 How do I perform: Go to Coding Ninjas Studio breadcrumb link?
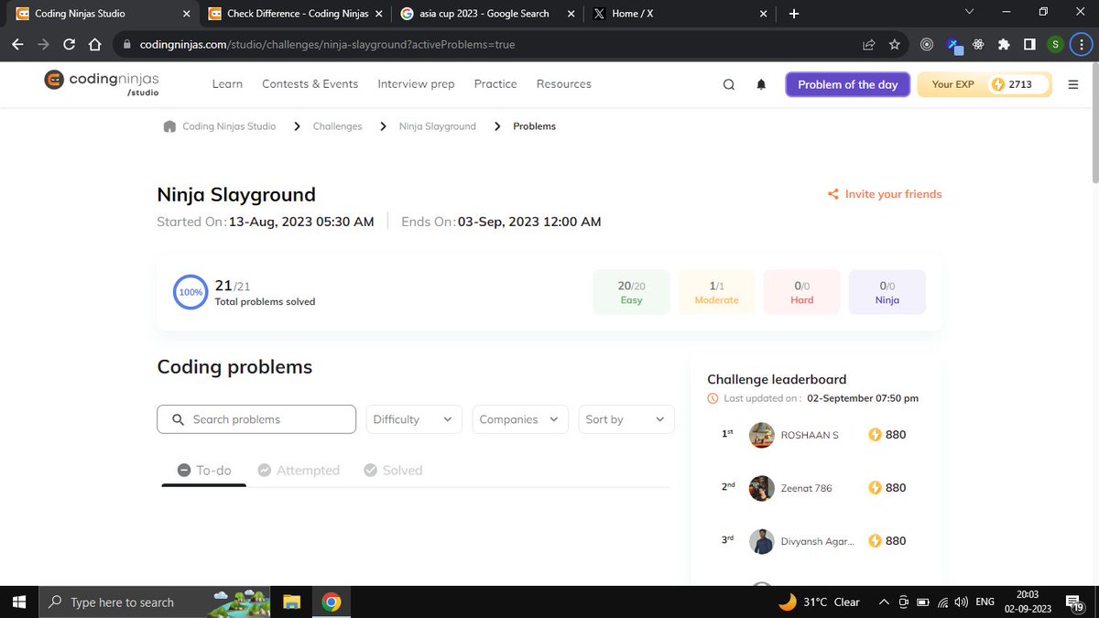tap(229, 126)
